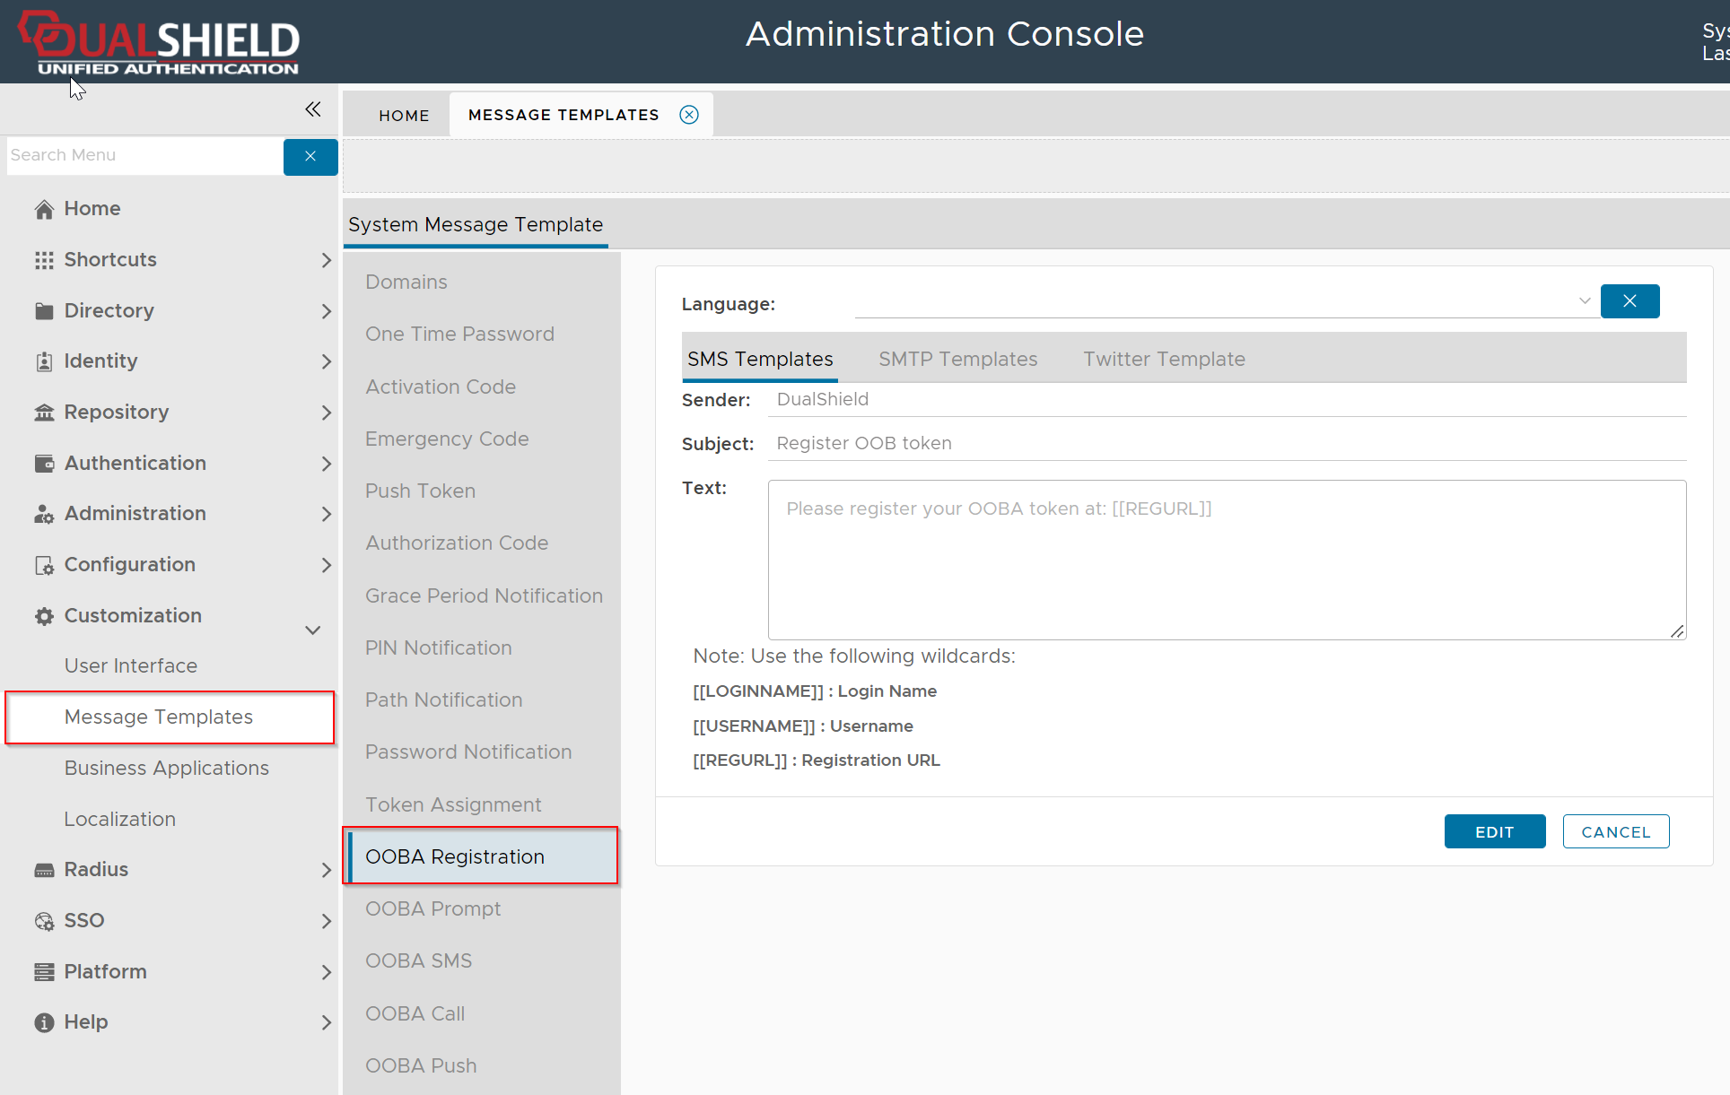Click the Home house icon
Image resolution: width=1730 pixels, height=1095 pixels.
(x=44, y=209)
